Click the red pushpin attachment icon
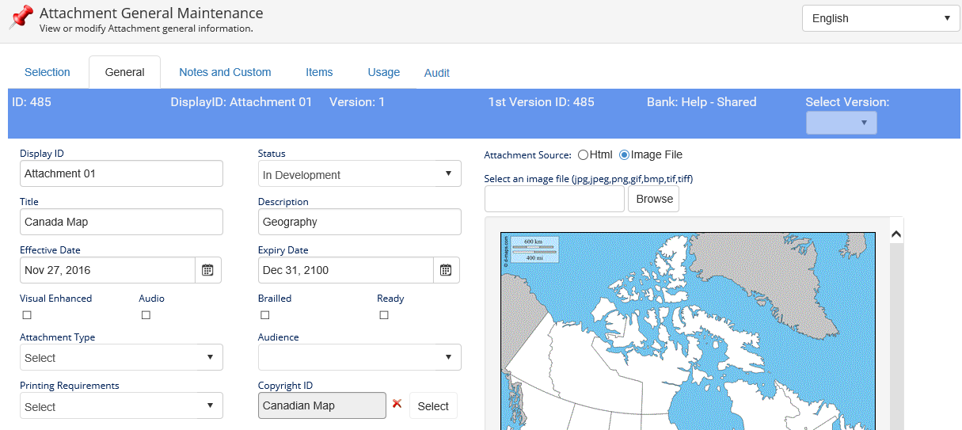Screen dimensions: 962x430 (x=21, y=17)
